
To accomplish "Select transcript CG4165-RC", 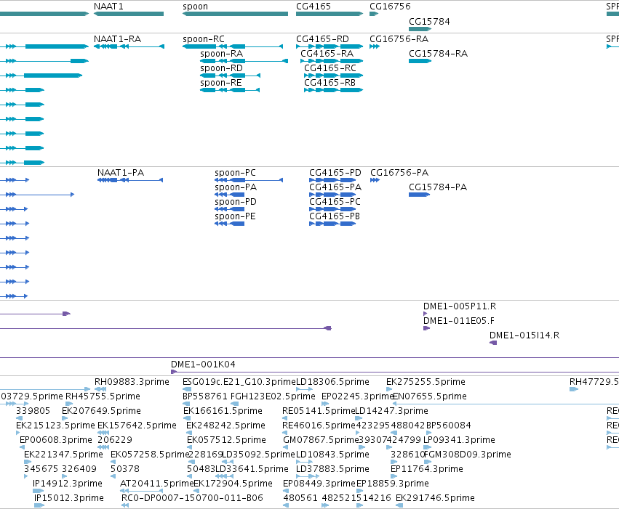I will coord(333,76).
